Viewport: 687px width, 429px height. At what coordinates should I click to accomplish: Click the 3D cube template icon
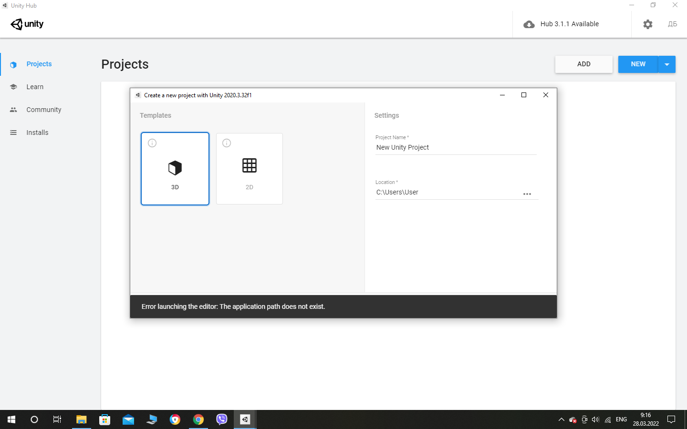coord(175,168)
